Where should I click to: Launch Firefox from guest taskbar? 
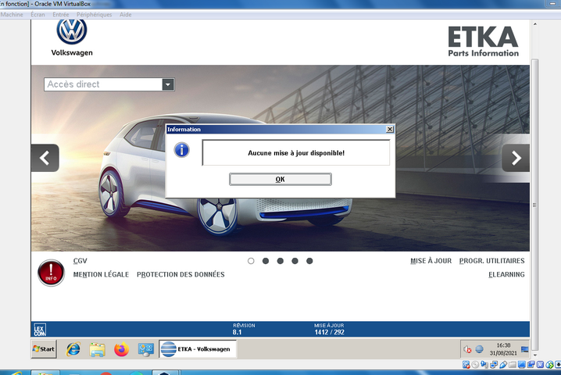pos(122,349)
